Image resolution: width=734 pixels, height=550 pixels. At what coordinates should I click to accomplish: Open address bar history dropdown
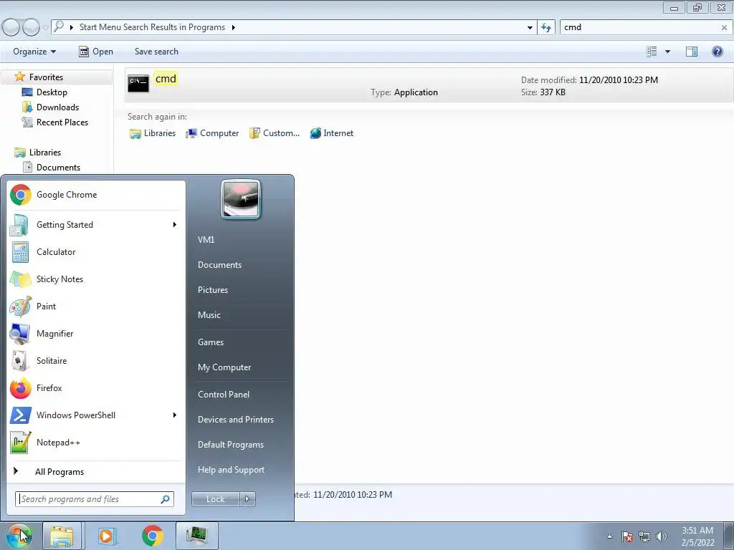click(x=530, y=28)
